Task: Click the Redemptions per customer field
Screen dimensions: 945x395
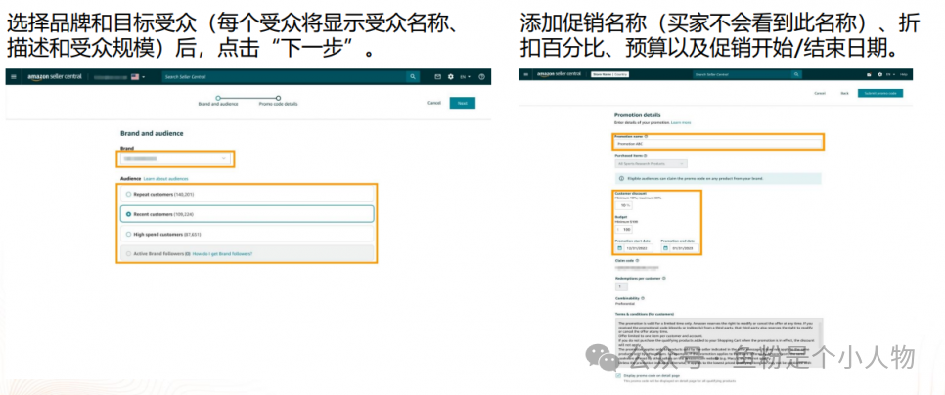Action: point(621,286)
